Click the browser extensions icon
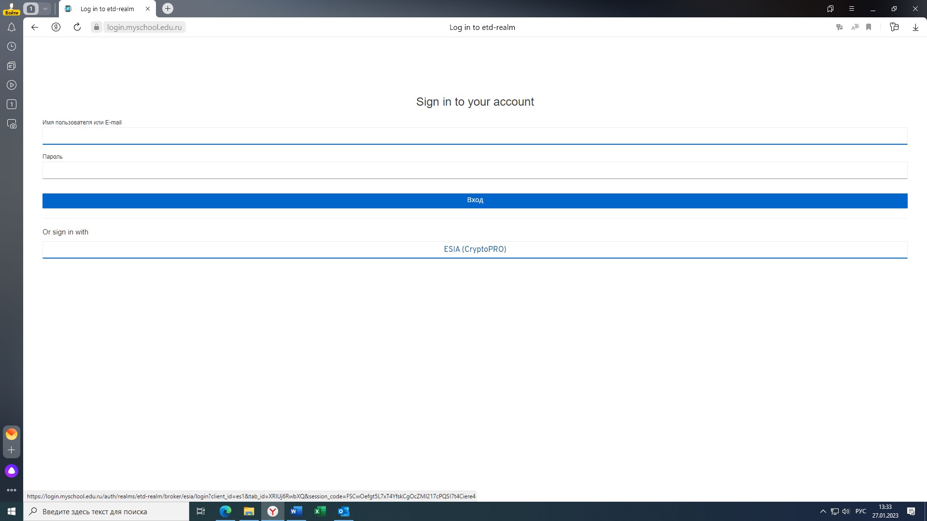Image resolution: width=927 pixels, height=521 pixels. click(895, 27)
